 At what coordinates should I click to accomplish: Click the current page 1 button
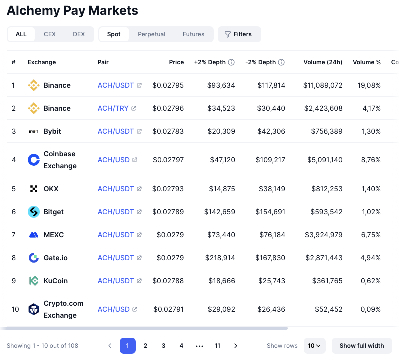point(128,346)
